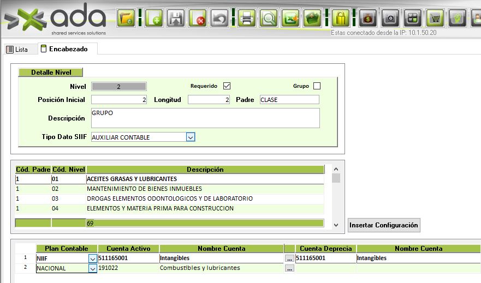The width and height of the screenshot is (481, 283).
Task: Expand the NIIF Plan Contable dropdown
Action: [x=92, y=258]
